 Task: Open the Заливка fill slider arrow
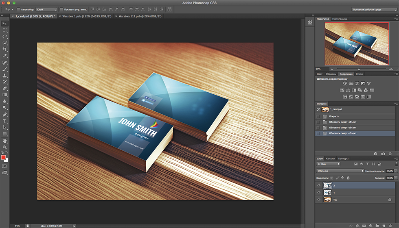coord(396,178)
